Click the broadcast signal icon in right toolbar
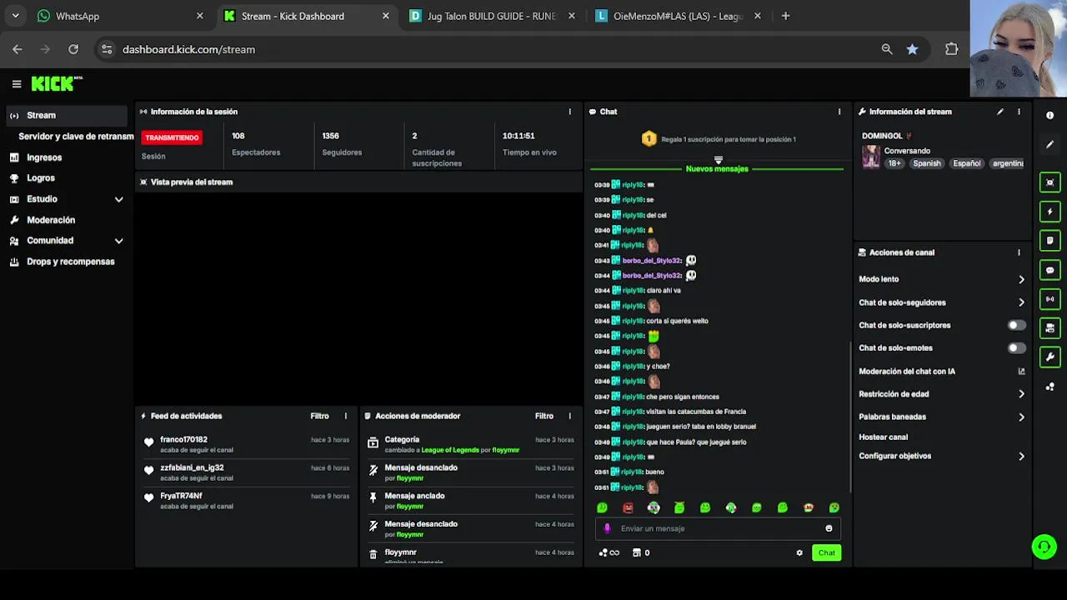The image size is (1067, 600). click(1050, 299)
